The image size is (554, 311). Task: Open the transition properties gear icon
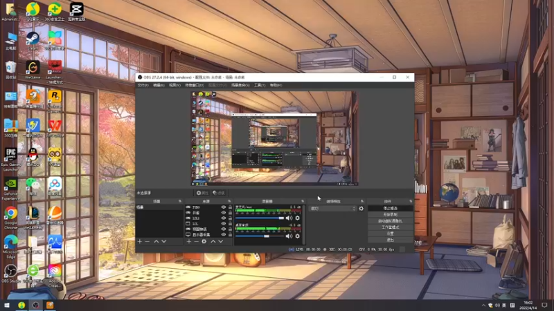point(361,209)
